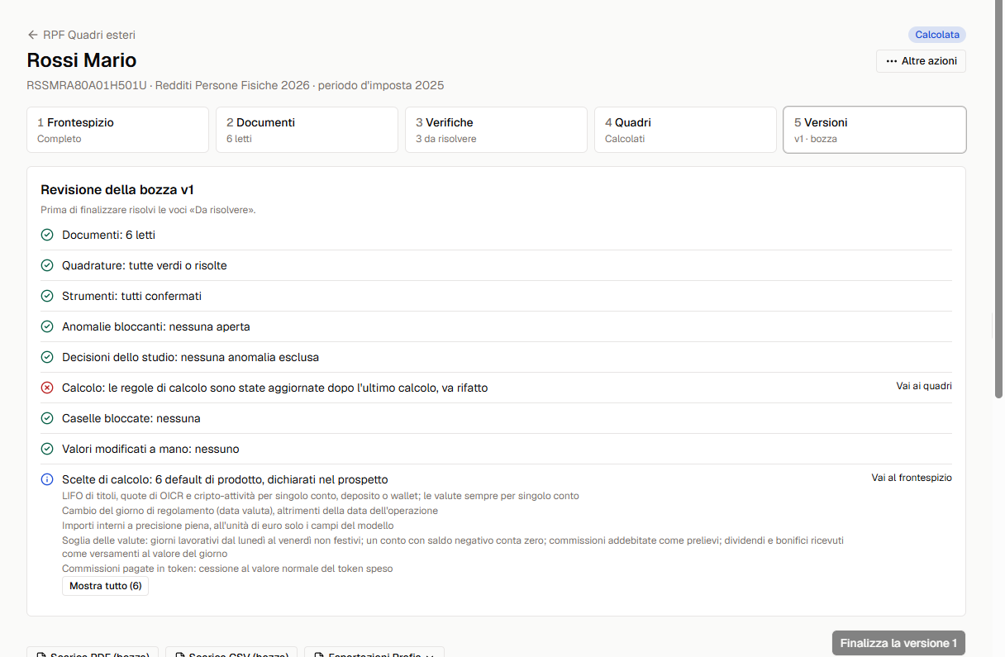Click the blue info icon beside Scelte di calcolo
The image size is (1005, 657).
pos(47,479)
